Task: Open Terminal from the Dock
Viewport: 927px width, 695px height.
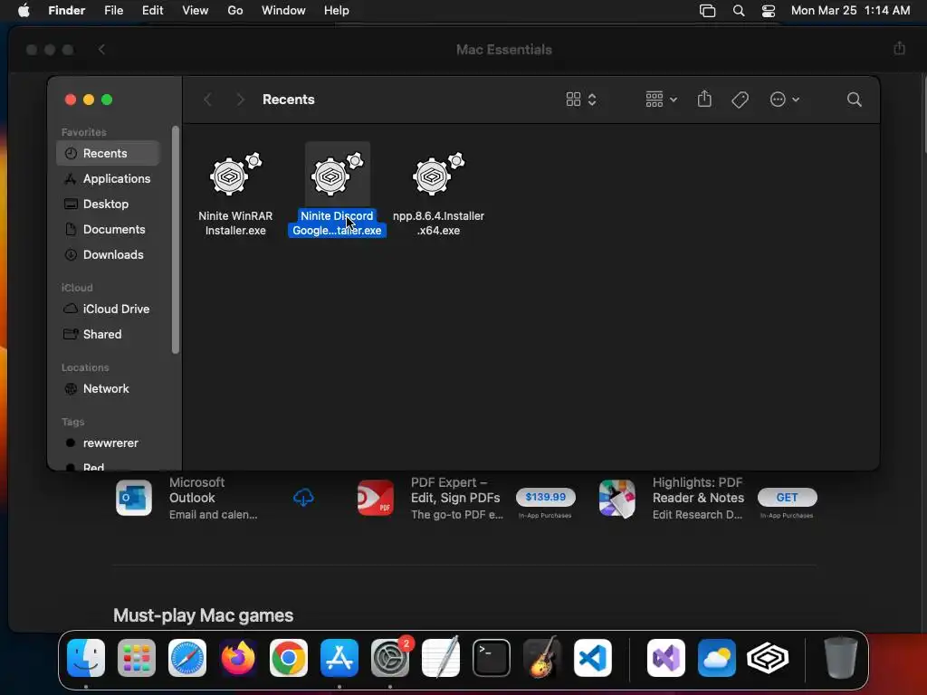Action: pyautogui.click(x=492, y=658)
